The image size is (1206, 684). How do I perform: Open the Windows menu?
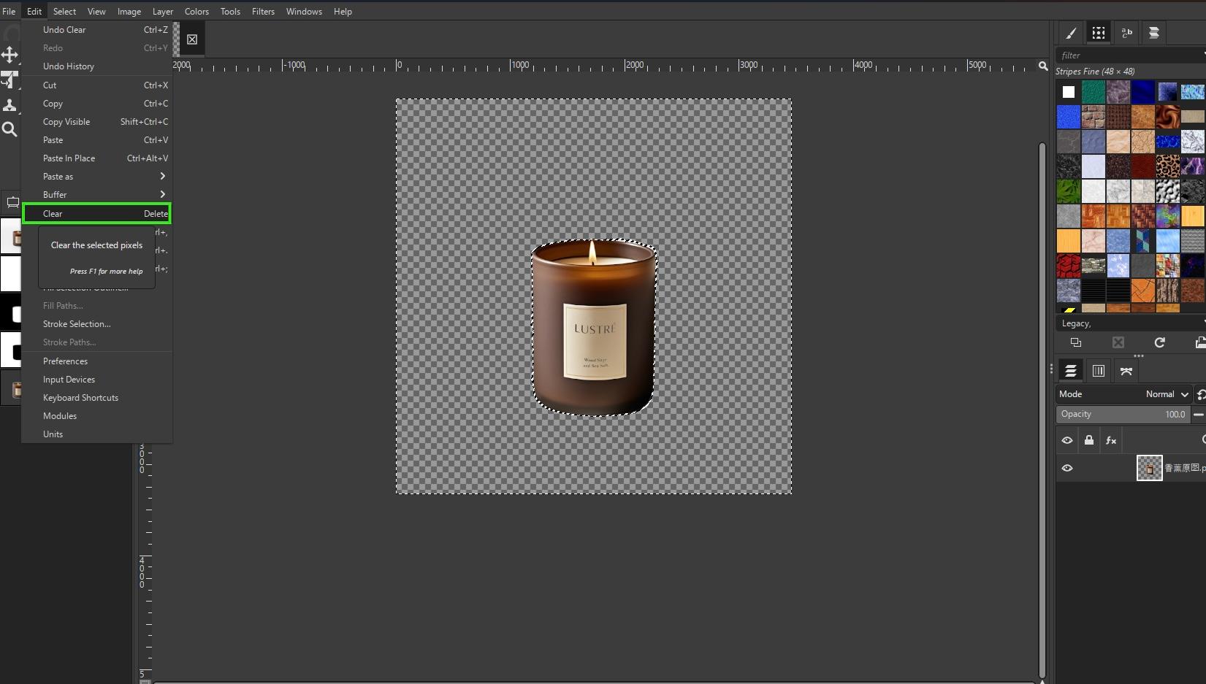pyautogui.click(x=304, y=11)
